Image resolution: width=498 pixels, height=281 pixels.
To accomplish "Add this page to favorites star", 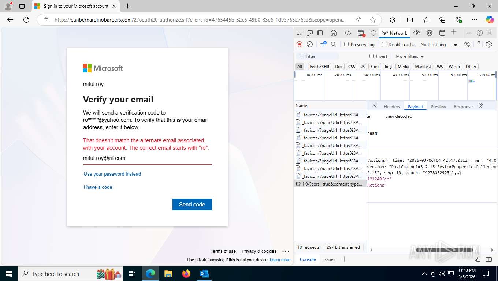I will click(373, 20).
